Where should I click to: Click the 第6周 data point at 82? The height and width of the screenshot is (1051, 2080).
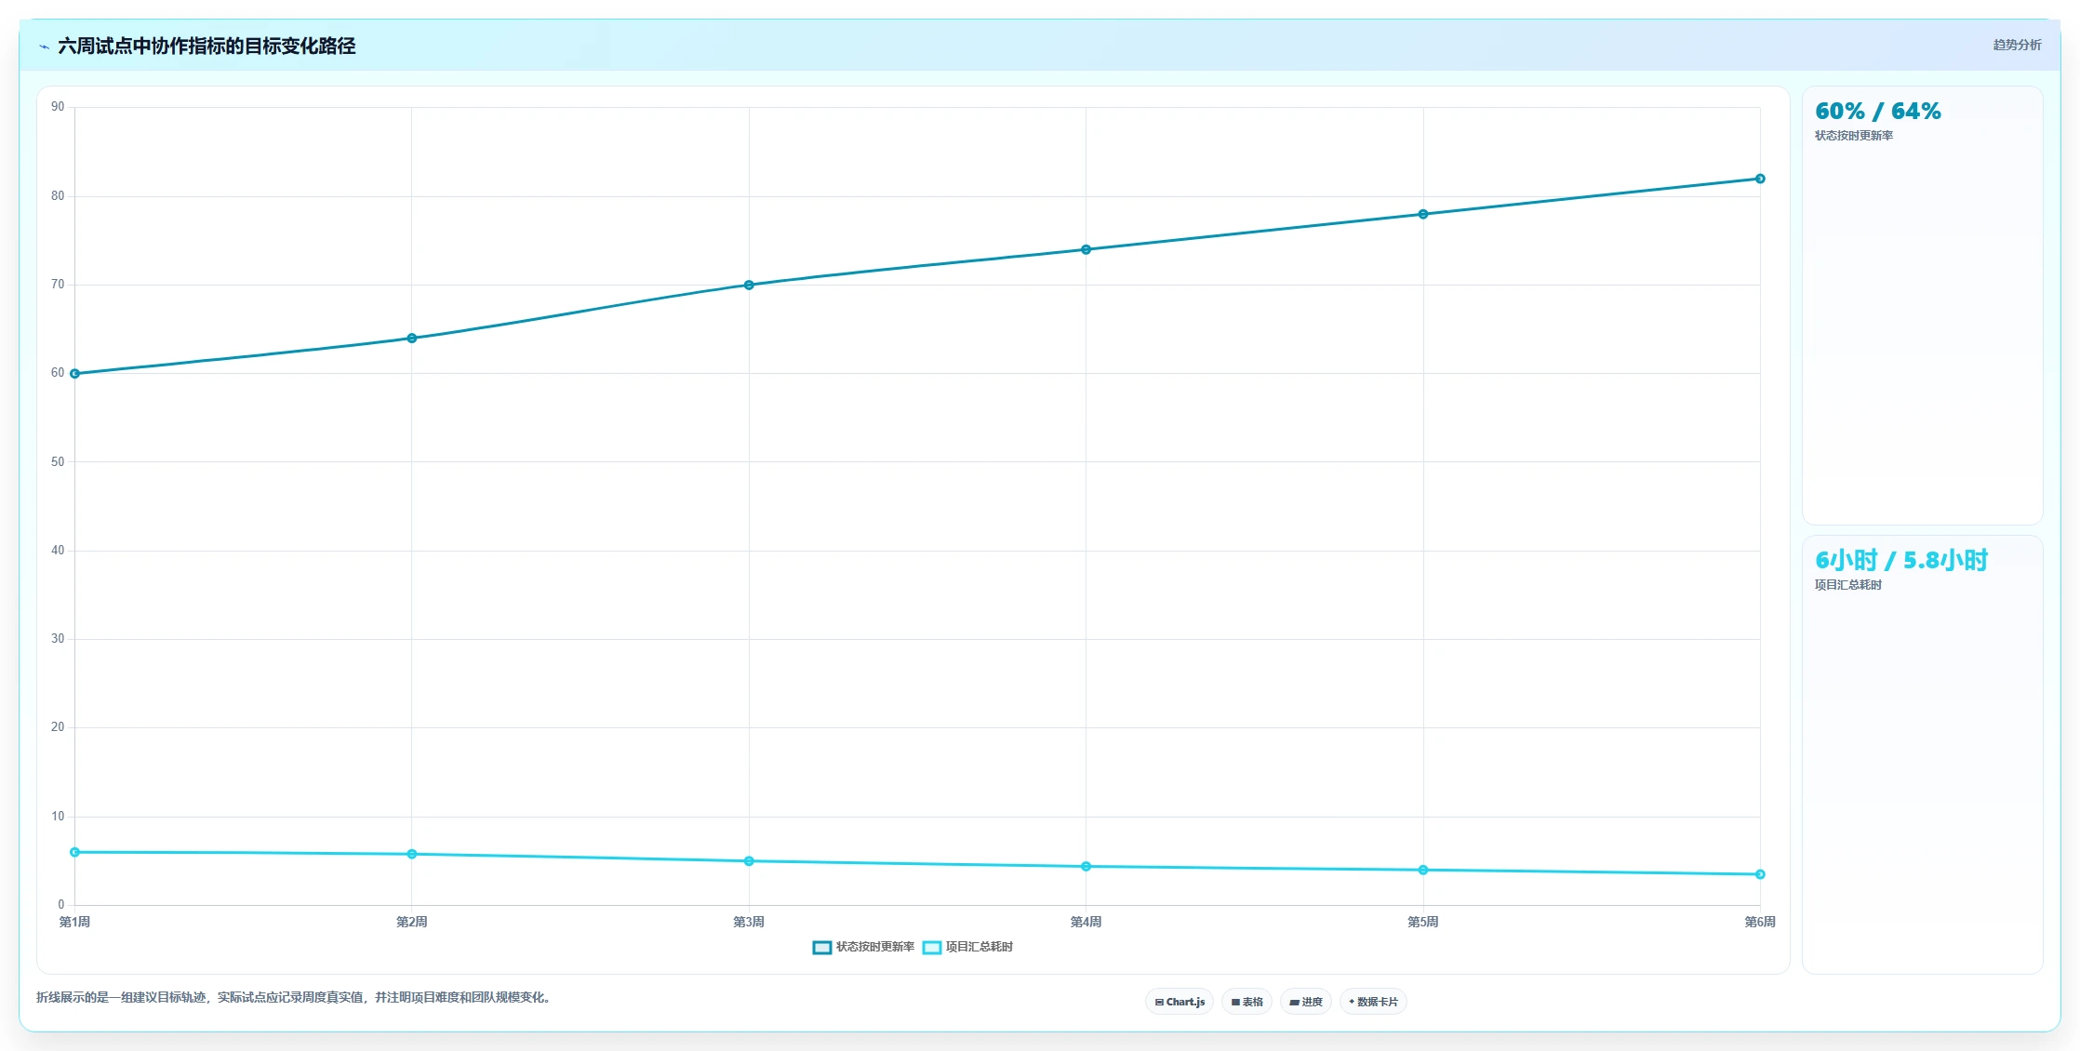coord(1760,179)
